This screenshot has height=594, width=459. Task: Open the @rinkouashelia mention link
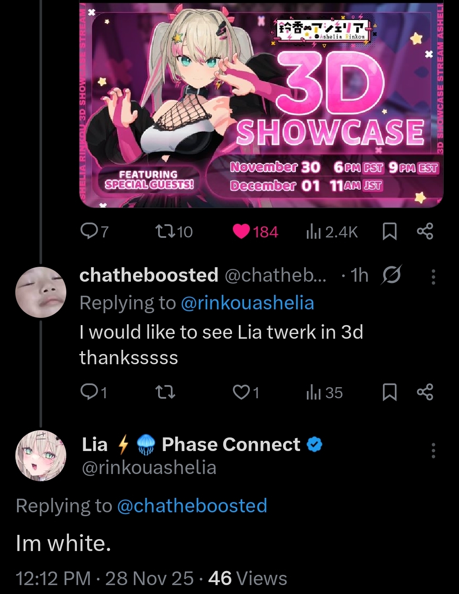pos(247,303)
